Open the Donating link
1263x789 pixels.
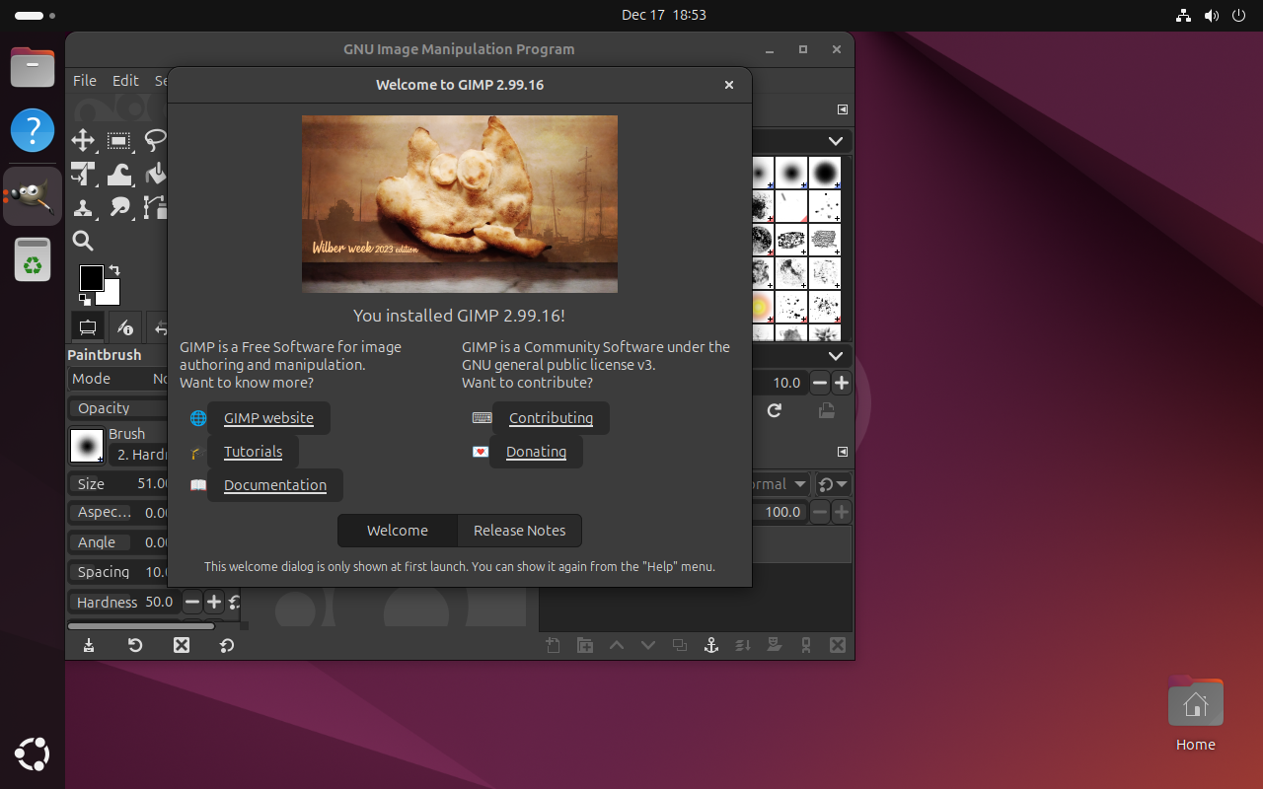[536, 452]
